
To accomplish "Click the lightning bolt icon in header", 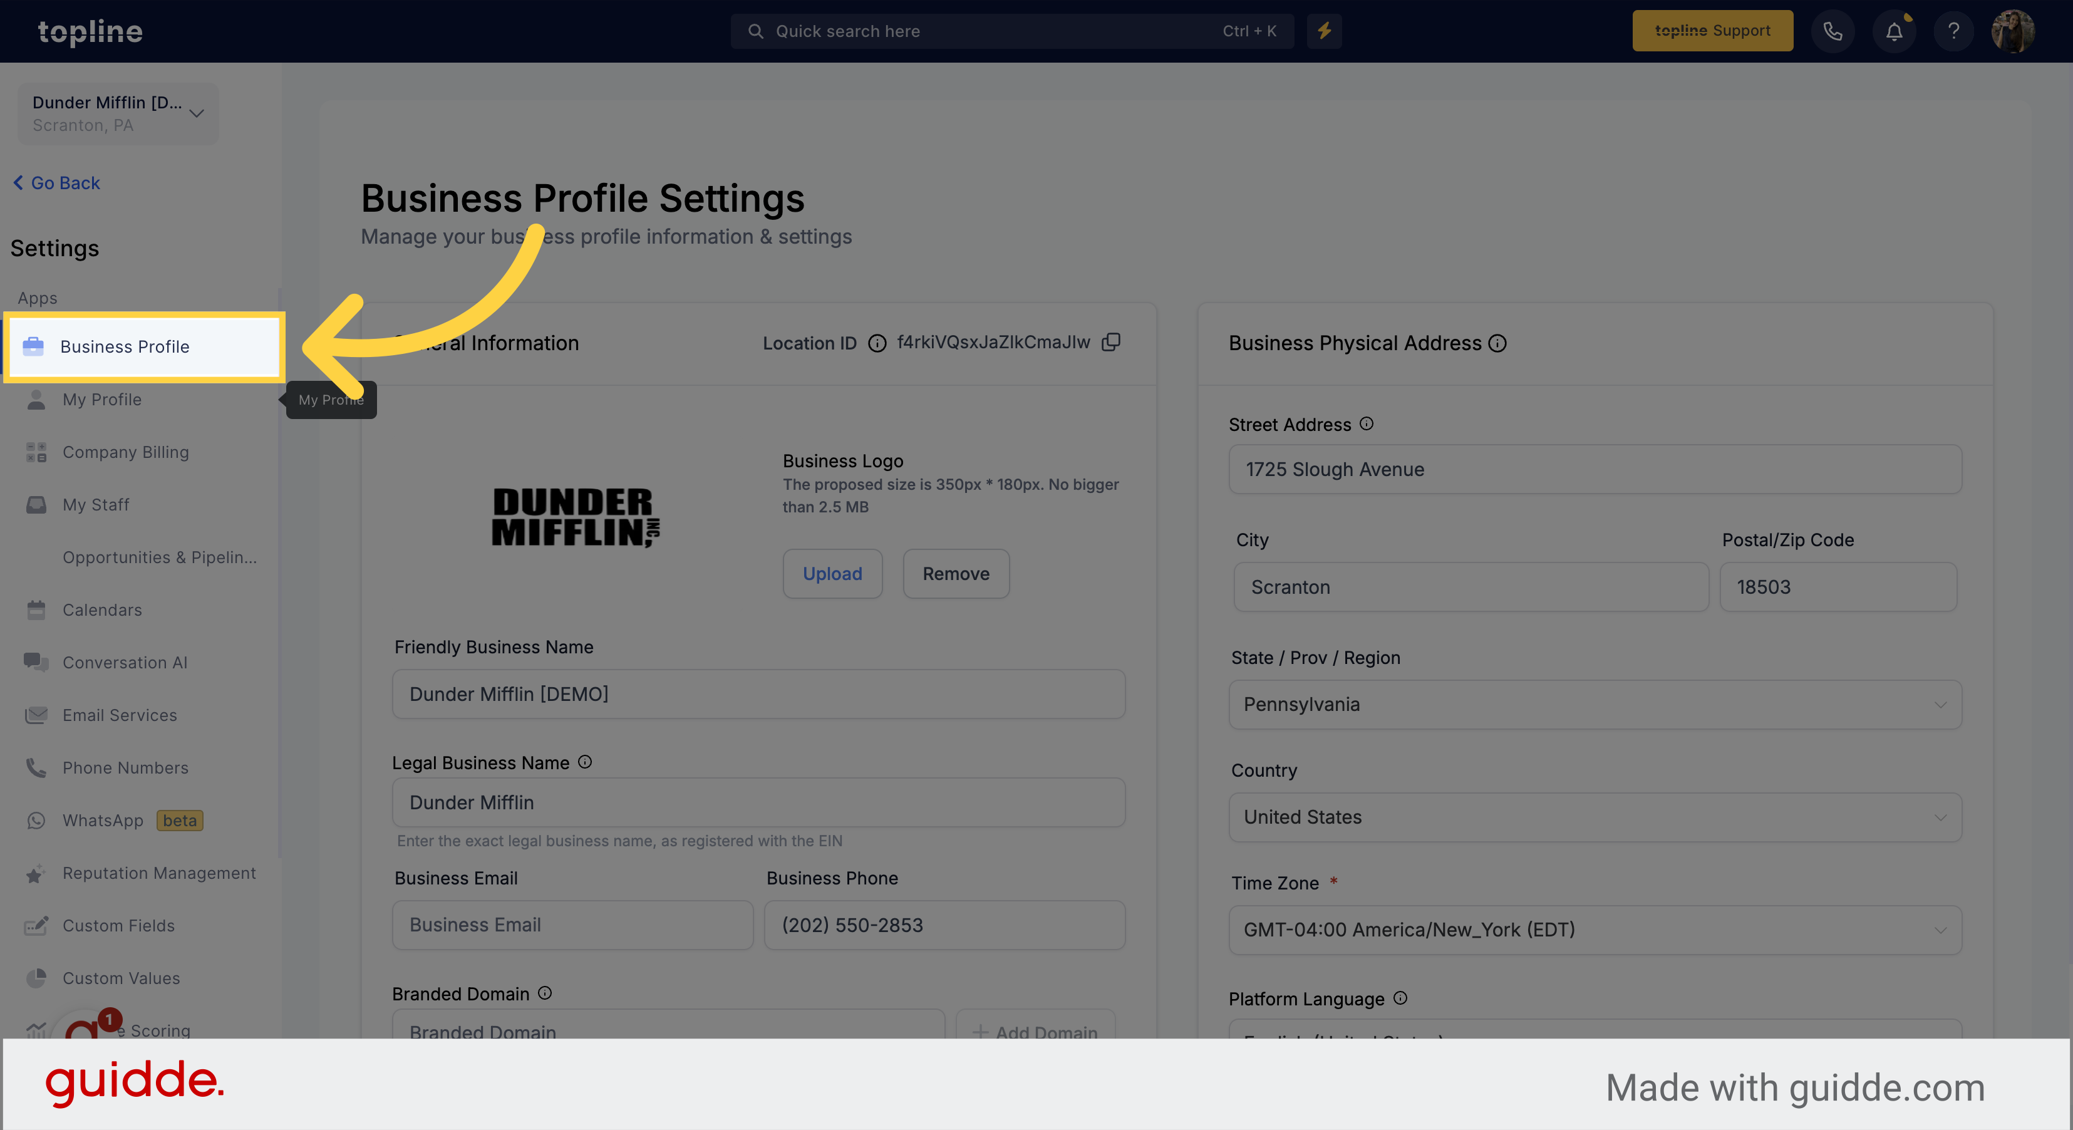I will (x=1325, y=31).
